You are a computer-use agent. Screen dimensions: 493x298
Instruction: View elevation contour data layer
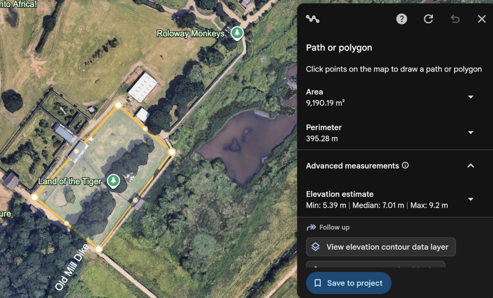[x=381, y=247]
